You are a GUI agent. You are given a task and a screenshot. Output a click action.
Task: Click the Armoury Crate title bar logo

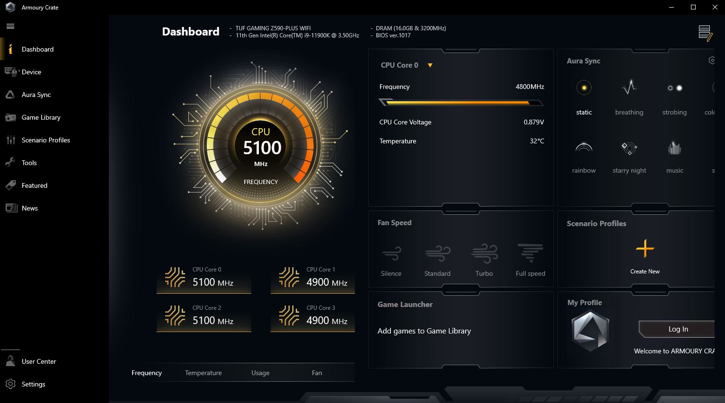point(10,7)
